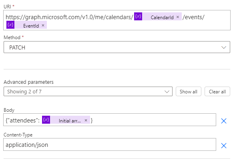Select the CalendarId token label
The width and height of the screenshot is (237, 162).
[x=162, y=18]
